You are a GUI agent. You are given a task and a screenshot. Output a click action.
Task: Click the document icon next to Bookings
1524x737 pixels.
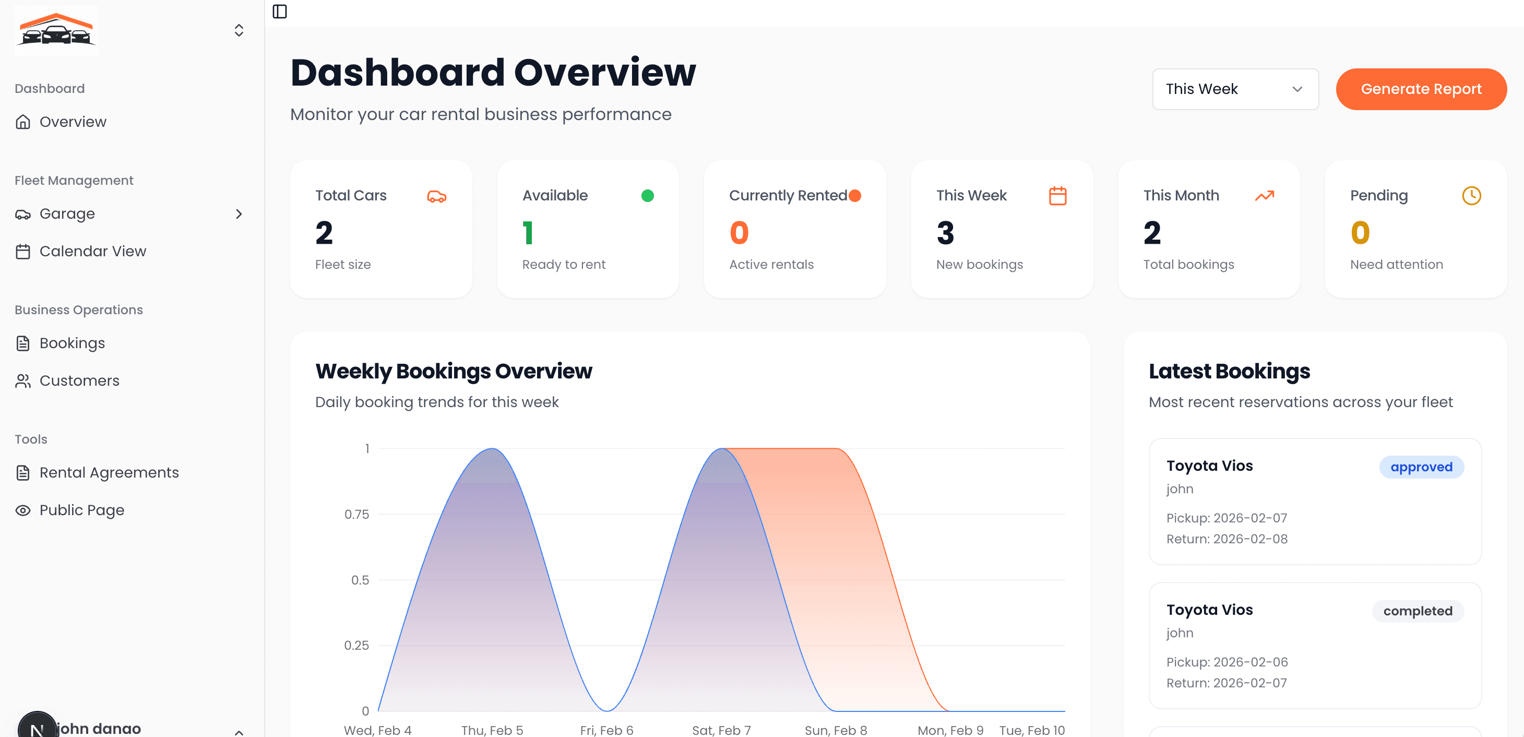tap(22, 342)
